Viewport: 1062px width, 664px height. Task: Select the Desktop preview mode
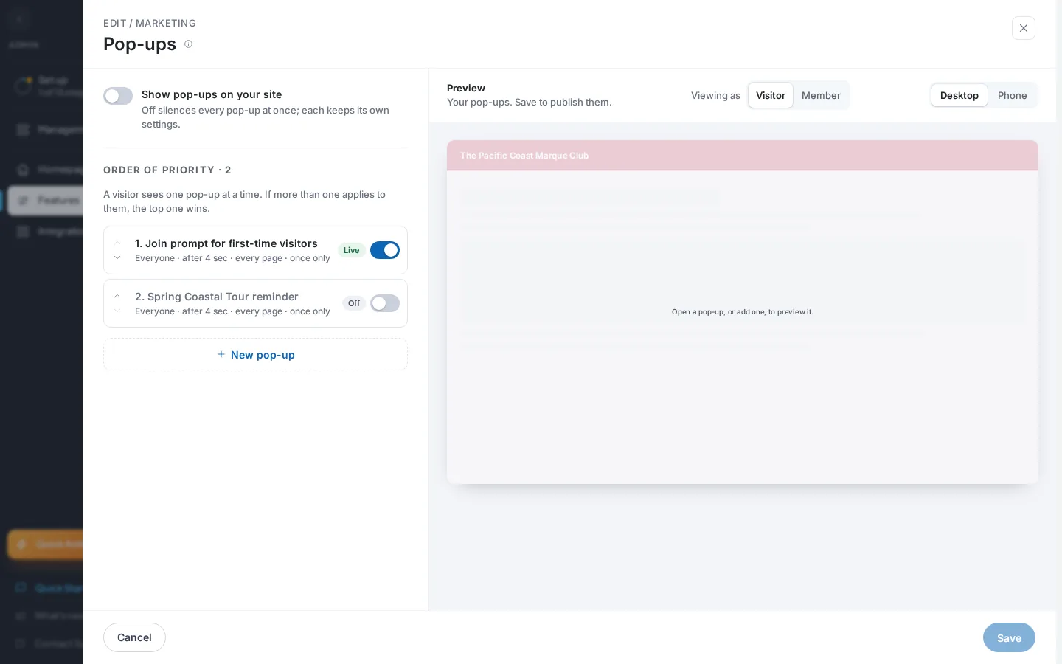point(959,95)
